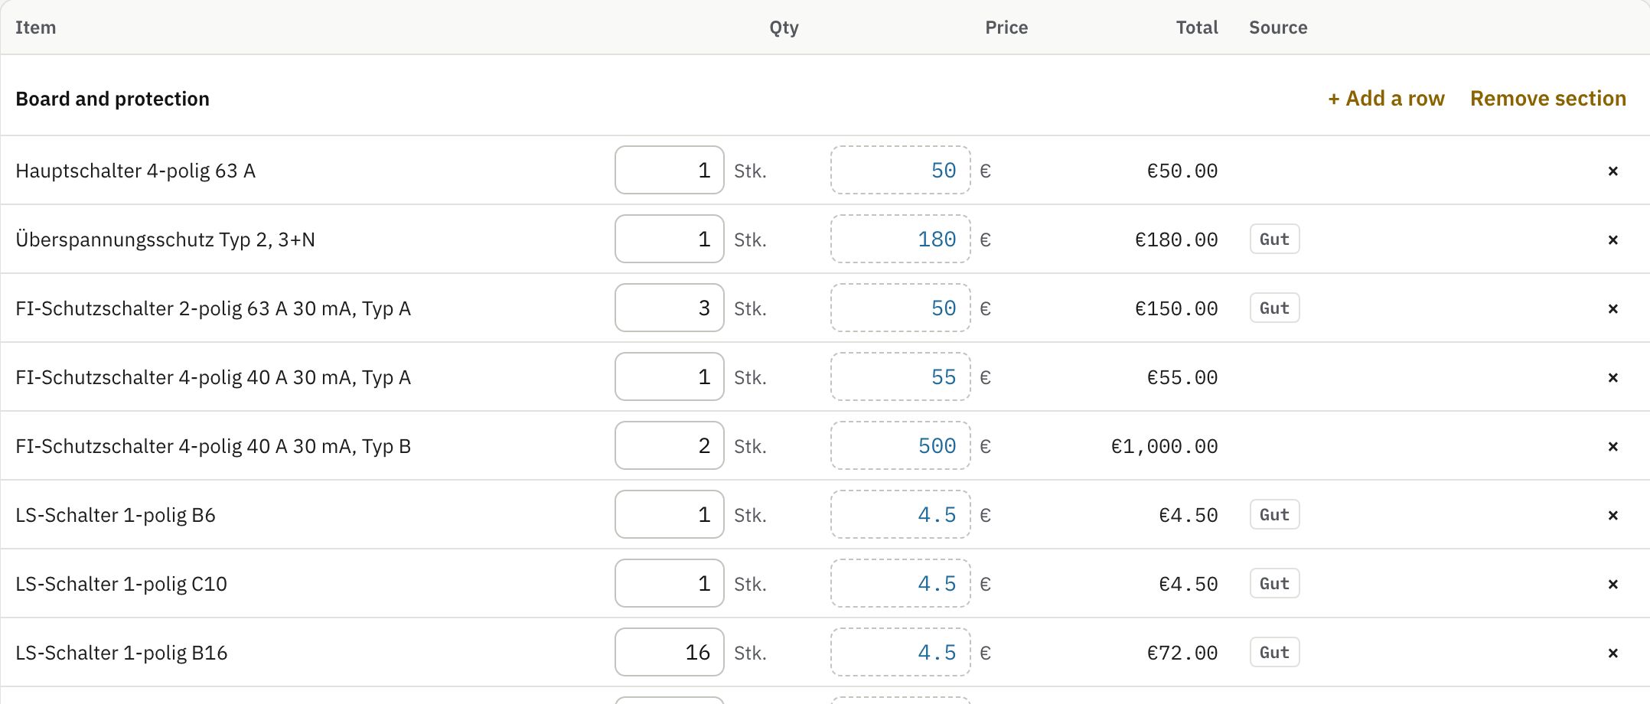Click Gut source badge for LS-Schalter C10

point(1274,583)
